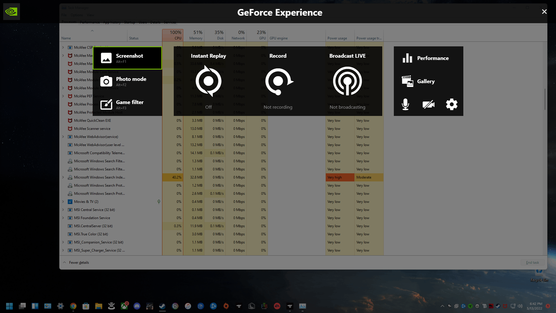This screenshot has width=556, height=313.
Task: Collapse McAfee WebAdvisor service group
Action: 63,137
